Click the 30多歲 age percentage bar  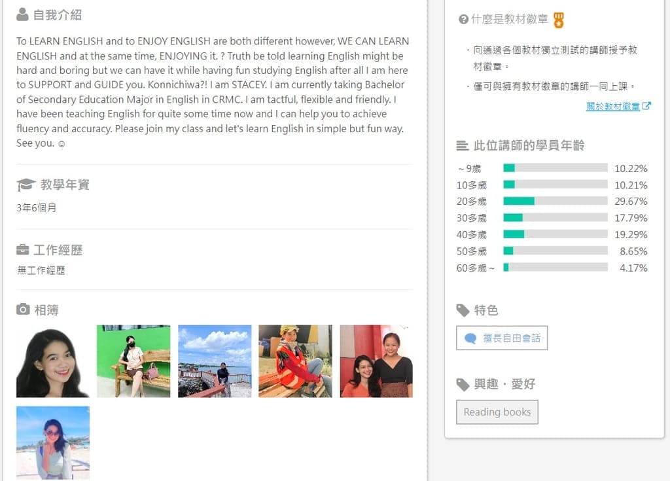pyautogui.click(x=555, y=218)
